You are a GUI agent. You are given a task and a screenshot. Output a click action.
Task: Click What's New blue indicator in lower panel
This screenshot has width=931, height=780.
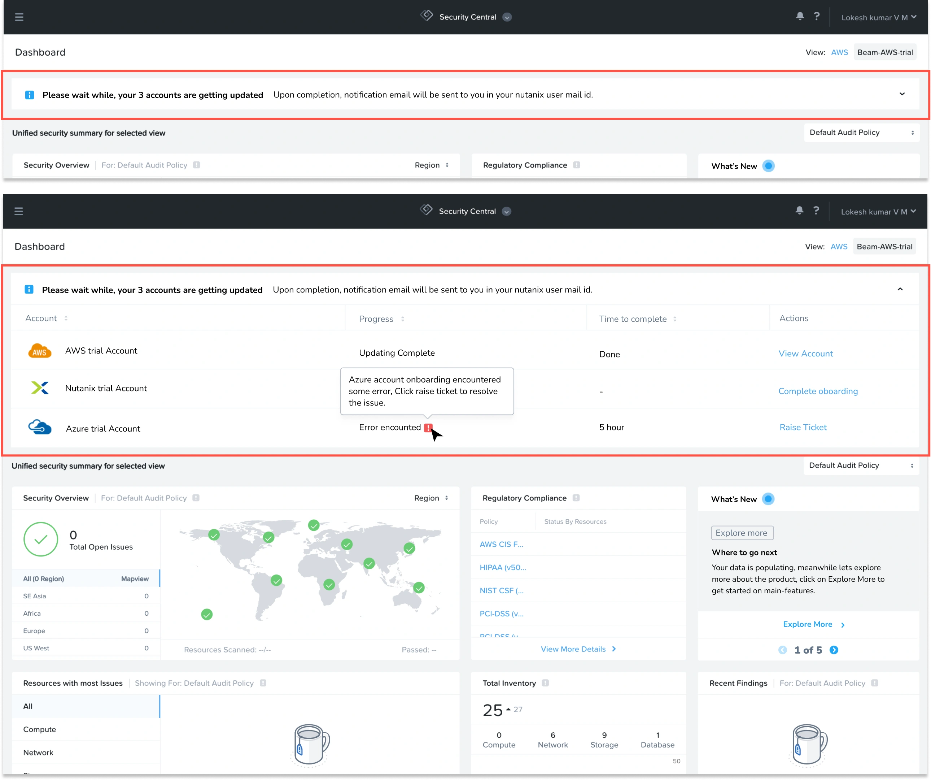(x=768, y=499)
